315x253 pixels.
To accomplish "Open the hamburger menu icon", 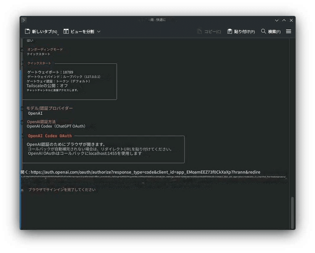I will [x=289, y=32].
